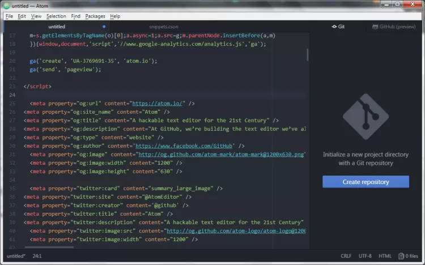Click the 24:1 cursor position indicator
The width and height of the screenshot is (425, 265).
(x=37, y=256)
